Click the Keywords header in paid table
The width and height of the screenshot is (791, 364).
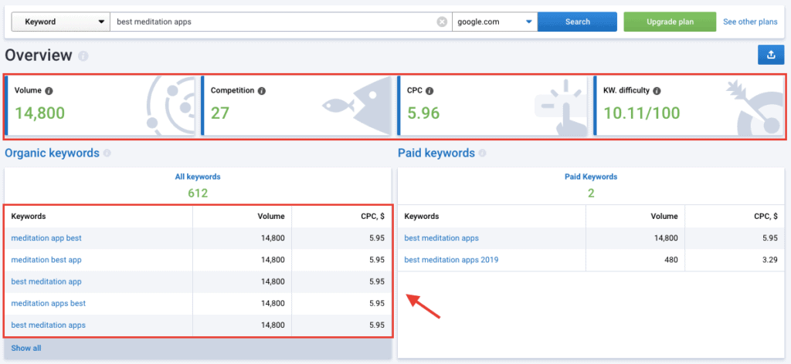click(x=421, y=217)
